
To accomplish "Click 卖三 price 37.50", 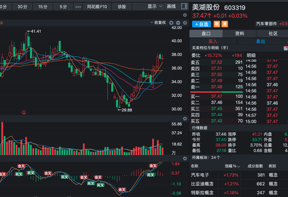I will pos(217,74).
